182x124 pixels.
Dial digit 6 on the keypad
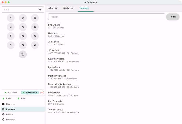(35, 27)
